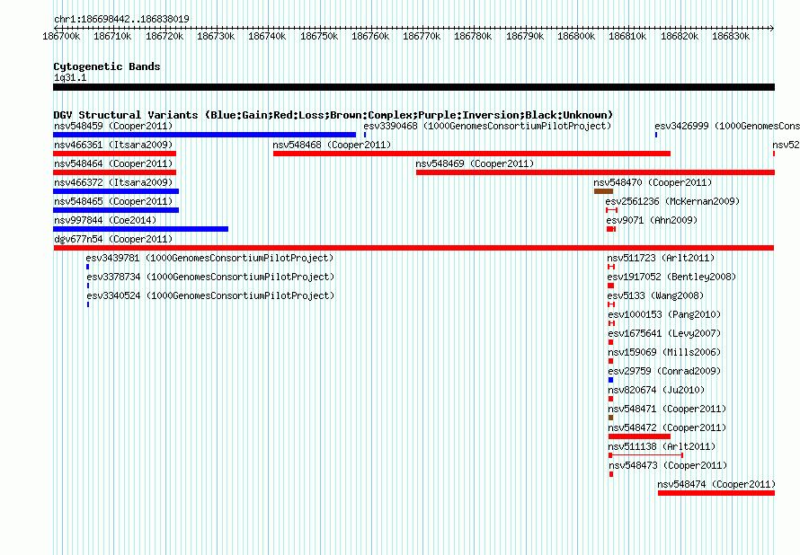
Task: Open esv3439781 variant label
Action: click(x=209, y=258)
